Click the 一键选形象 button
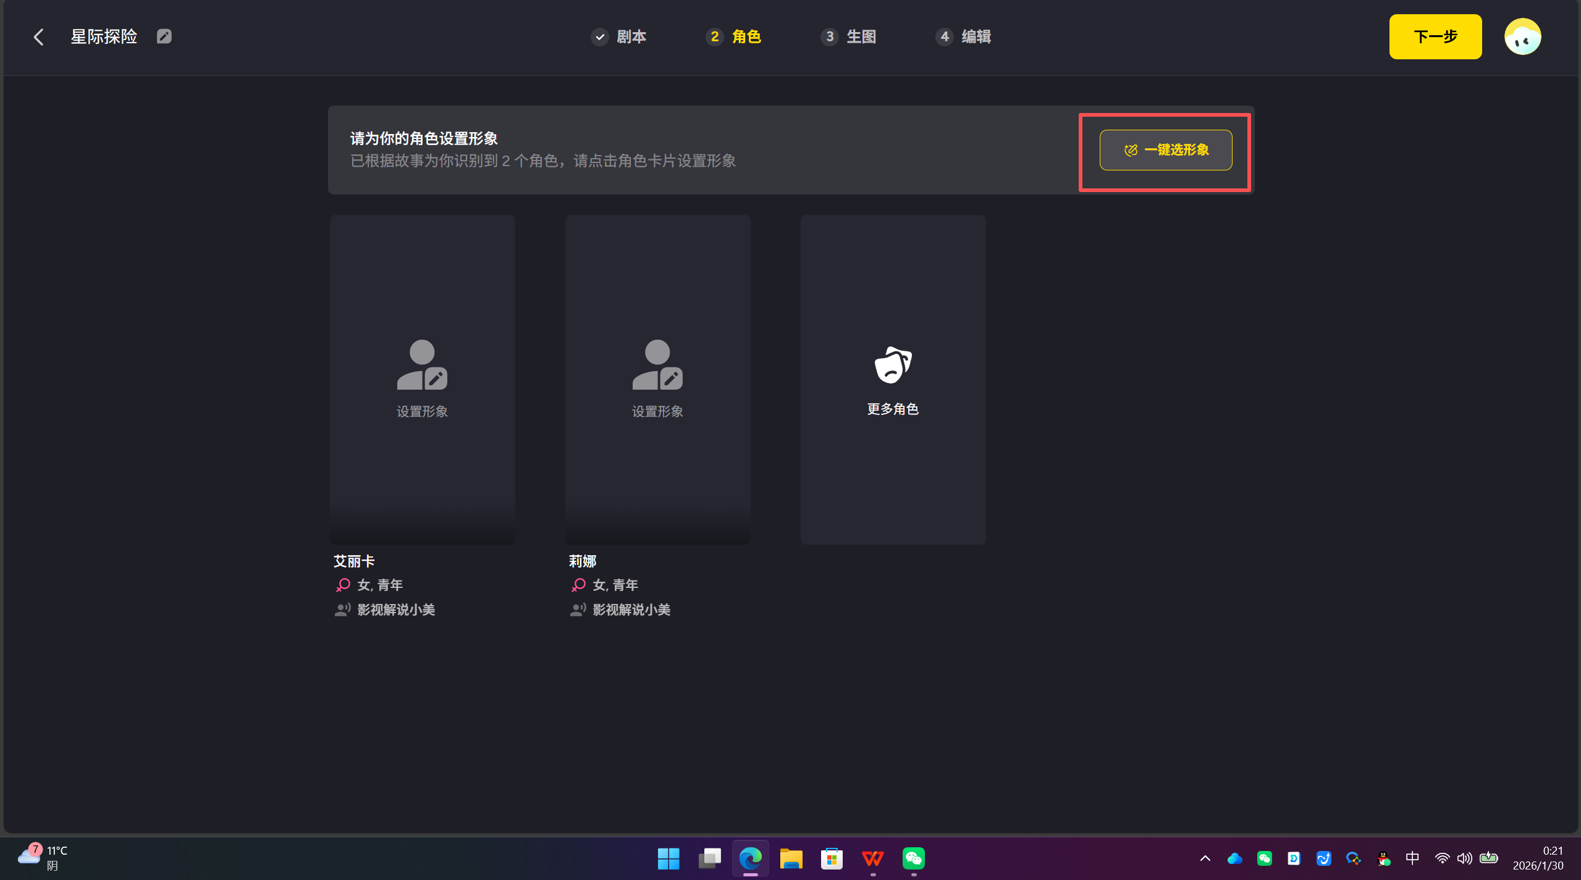This screenshot has width=1581, height=880. [1164, 149]
